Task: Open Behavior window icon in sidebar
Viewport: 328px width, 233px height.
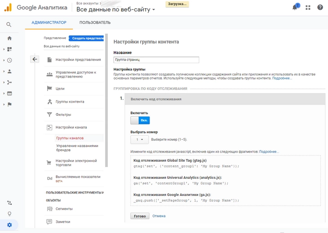Action: (9, 94)
